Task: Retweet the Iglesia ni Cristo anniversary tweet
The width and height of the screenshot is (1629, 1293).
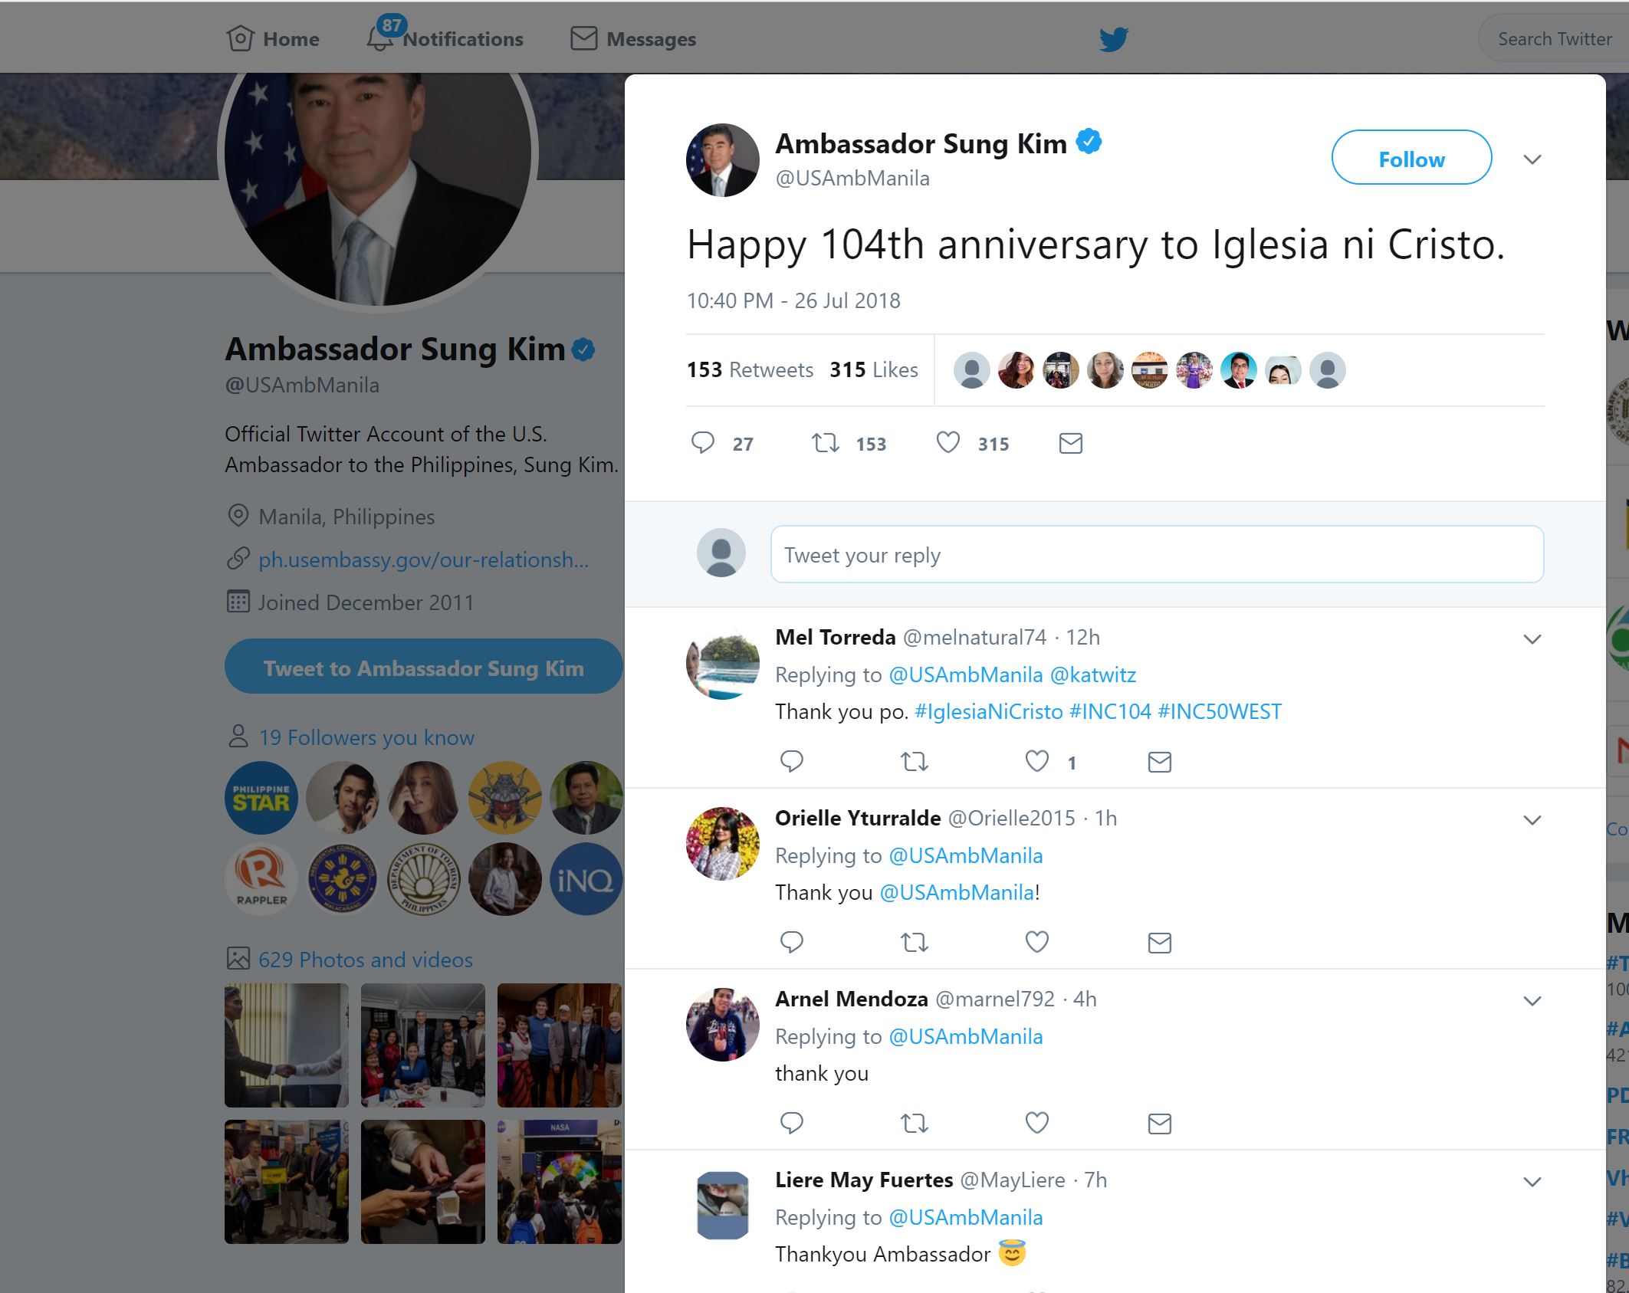Action: 826,443
